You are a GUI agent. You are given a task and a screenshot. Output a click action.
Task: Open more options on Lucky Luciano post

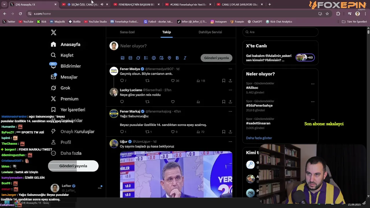tap(230, 90)
